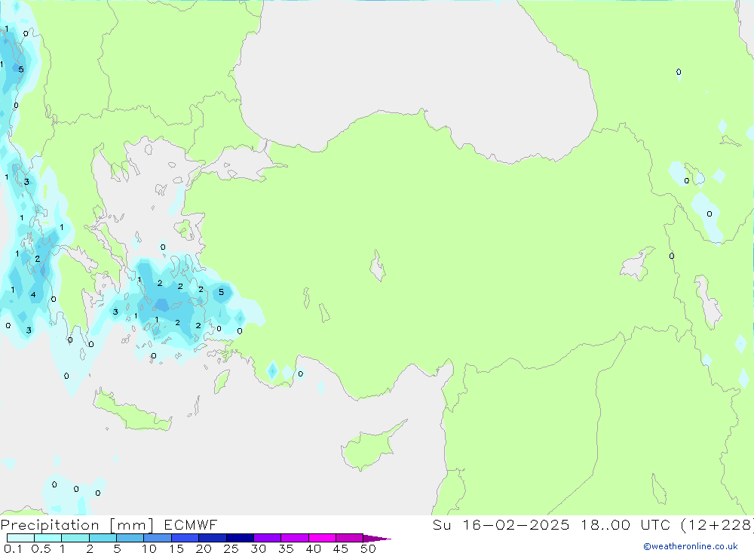This screenshot has width=754, height=553.
Task: Click the 'Precipitation [mm]' title text
Action: pos(77,525)
